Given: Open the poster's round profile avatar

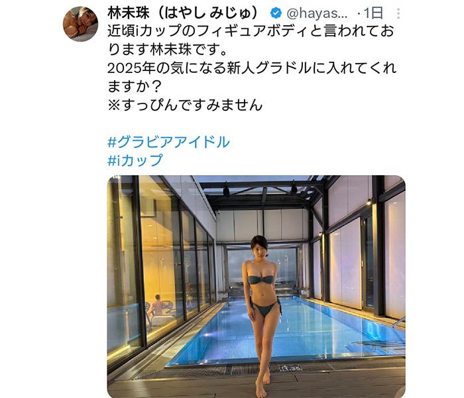Looking at the screenshot, I should click(x=80, y=24).
